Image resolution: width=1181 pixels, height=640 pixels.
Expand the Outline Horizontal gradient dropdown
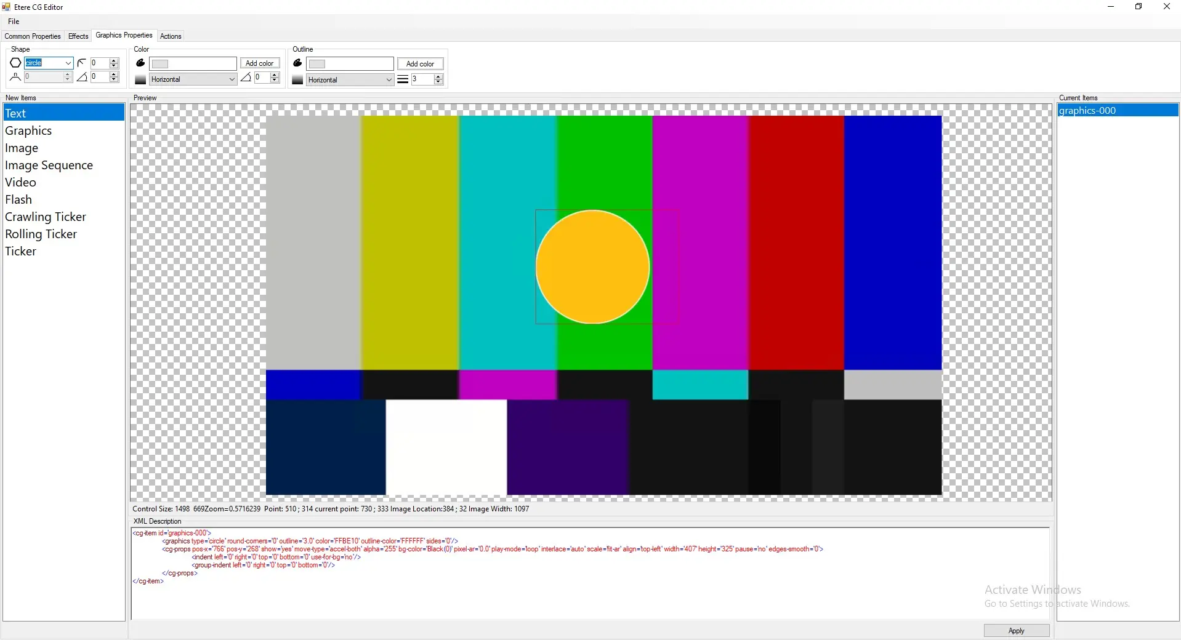389,80
